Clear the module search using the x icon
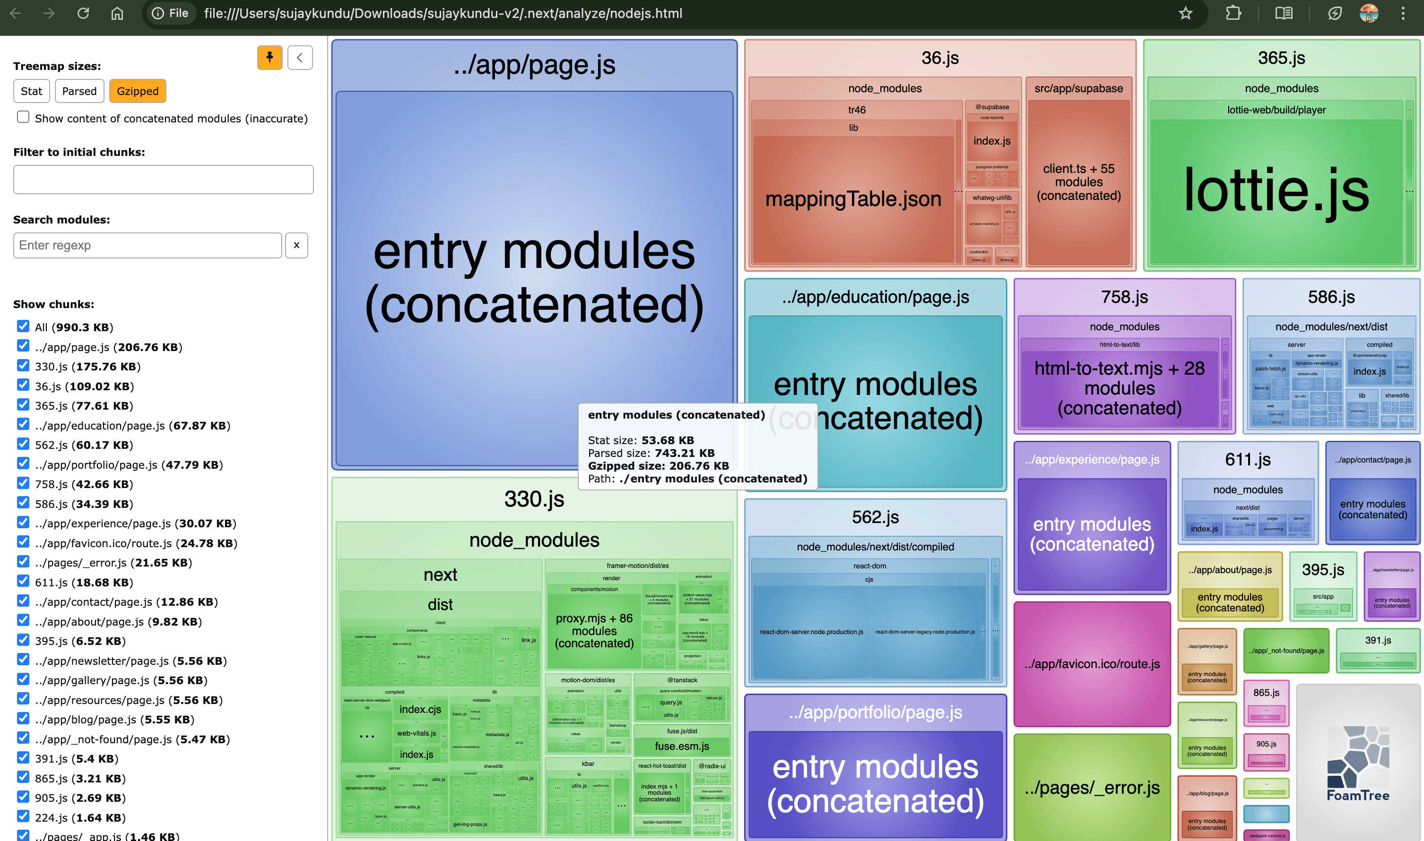The height and width of the screenshot is (841, 1424). pos(296,245)
